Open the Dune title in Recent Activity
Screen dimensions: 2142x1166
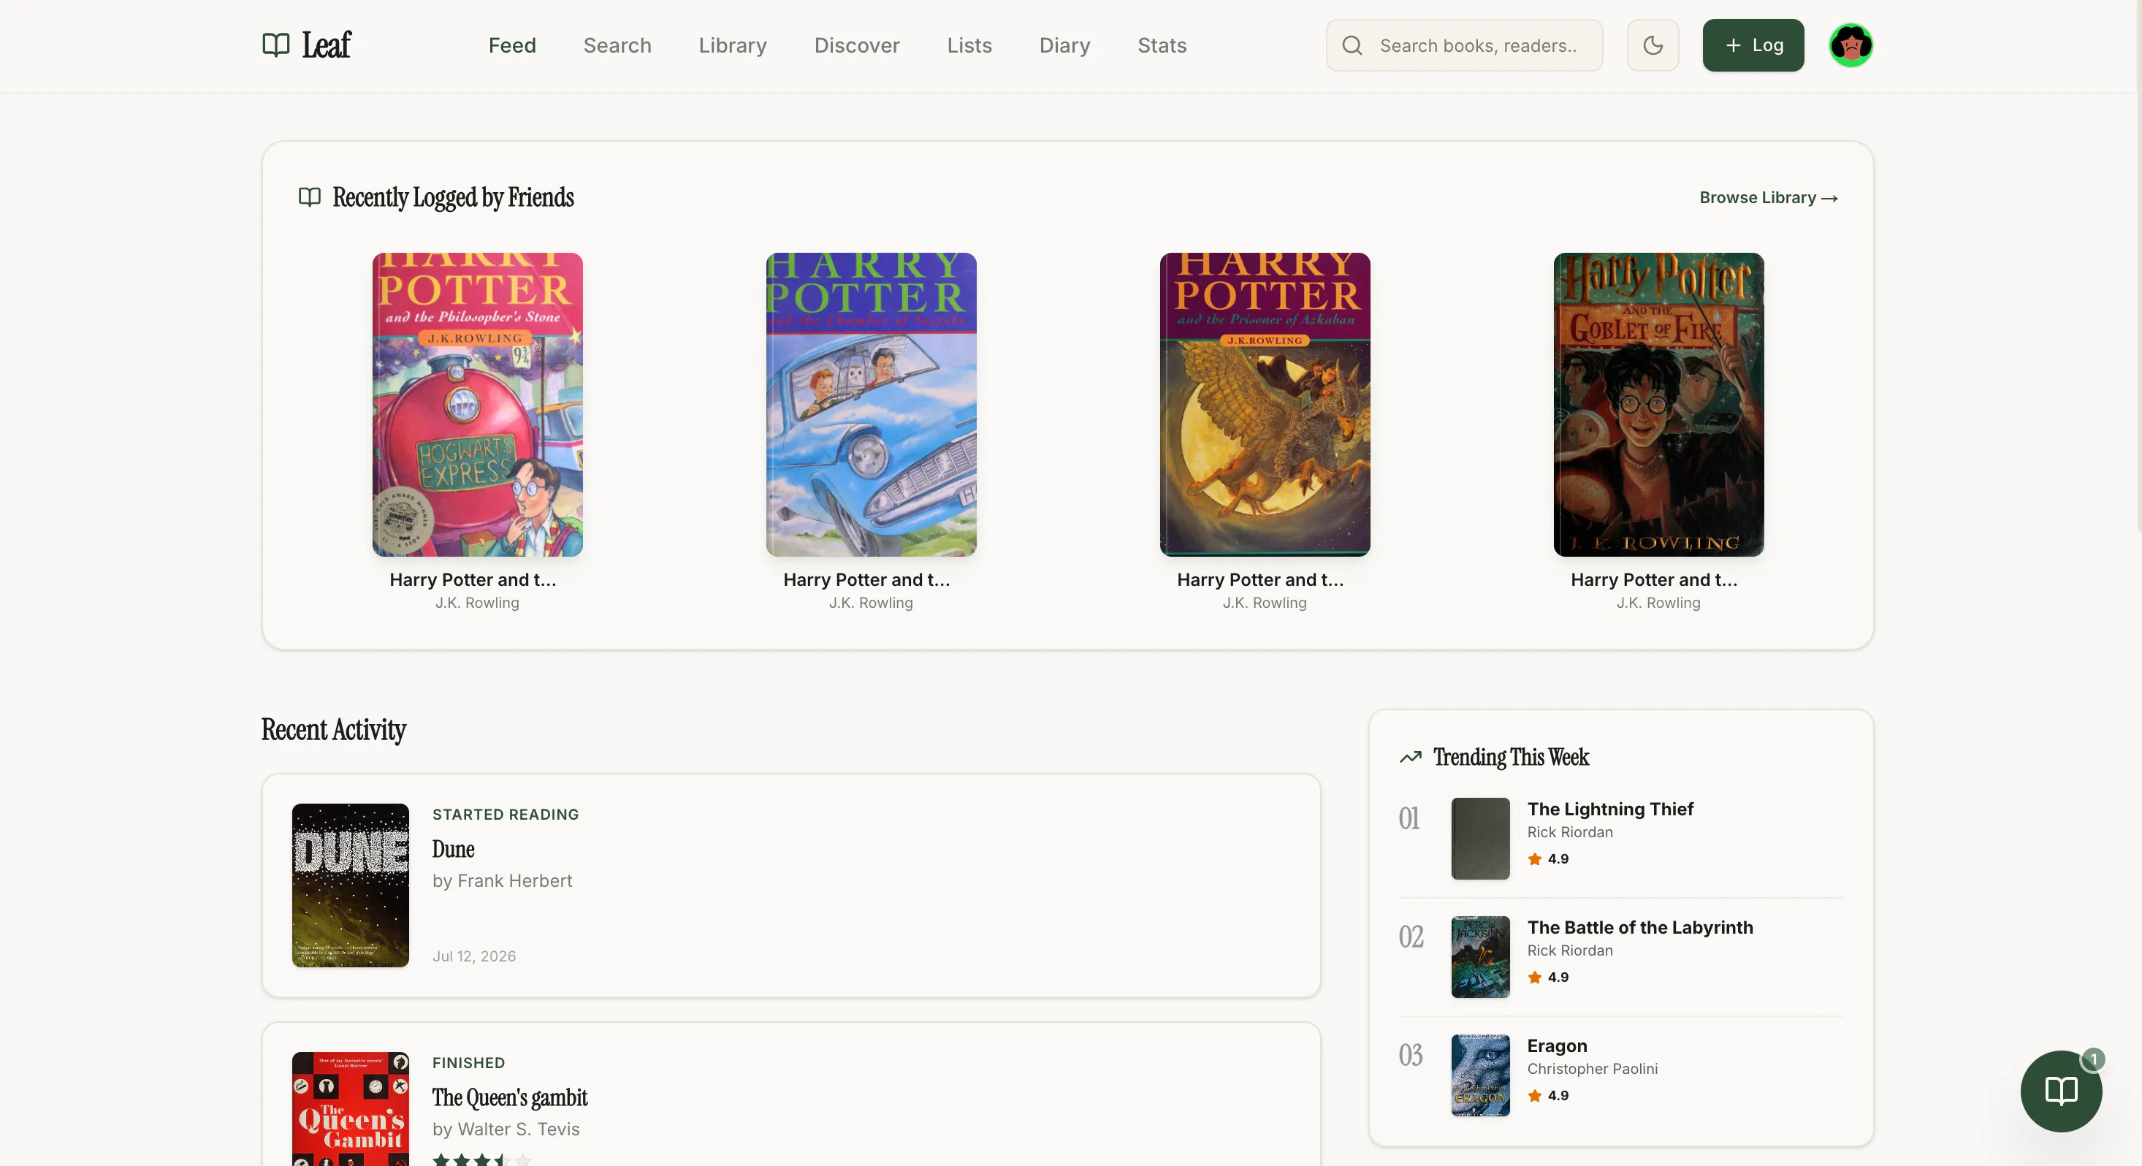[x=453, y=849]
